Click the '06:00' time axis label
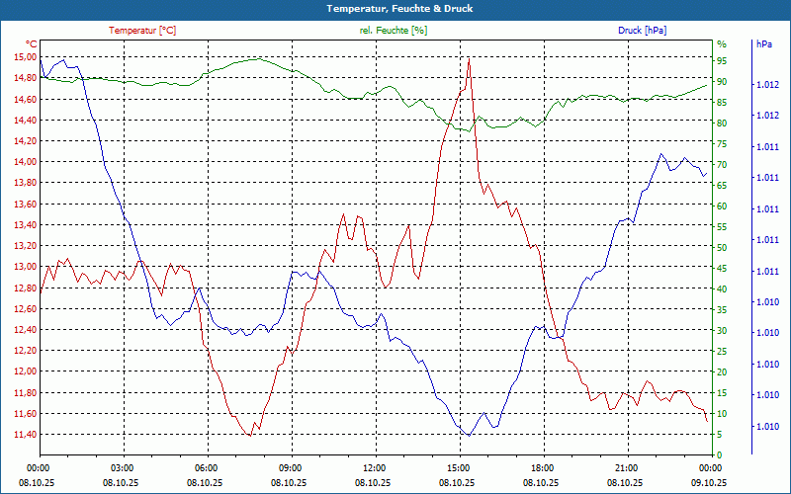 pos(205,467)
